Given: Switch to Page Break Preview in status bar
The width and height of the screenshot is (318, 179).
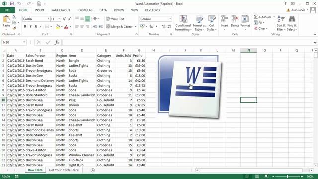Looking at the screenshot, I should pyautogui.click(x=266, y=176).
